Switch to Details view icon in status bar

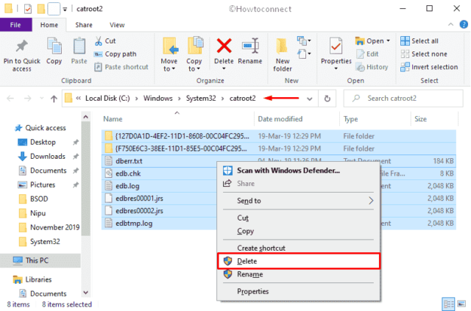tap(449, 304)
